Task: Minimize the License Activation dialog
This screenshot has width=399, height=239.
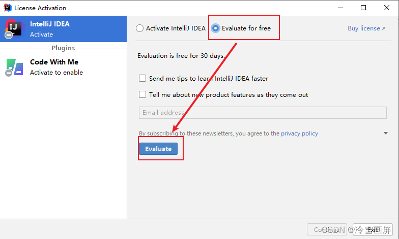Action: click(x=340, y=8)
